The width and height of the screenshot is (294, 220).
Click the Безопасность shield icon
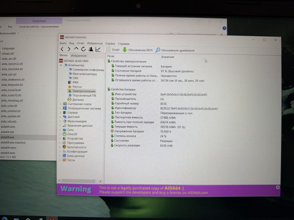coord(64,147)
